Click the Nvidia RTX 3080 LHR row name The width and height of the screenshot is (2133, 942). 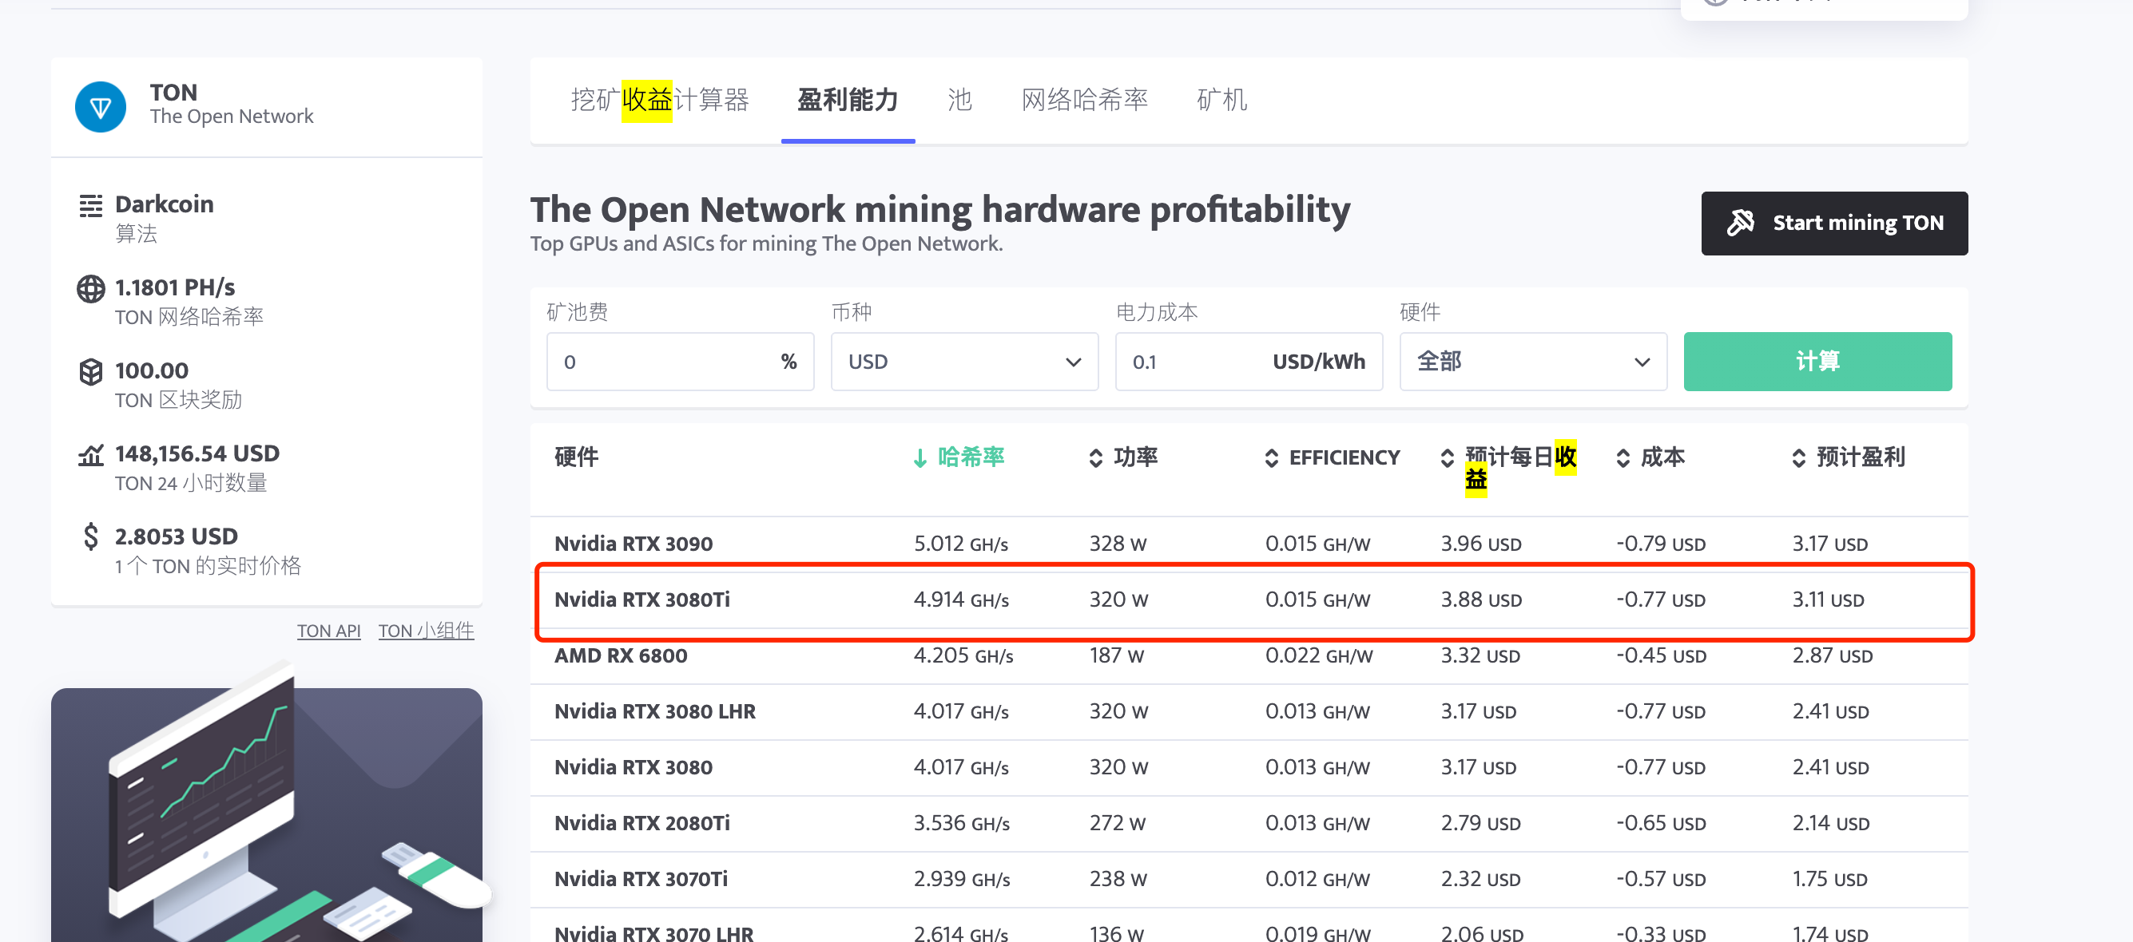655,711
